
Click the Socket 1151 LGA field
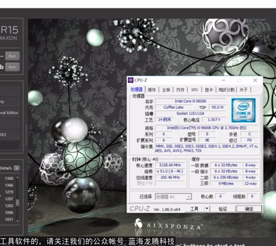pos(190,113)
